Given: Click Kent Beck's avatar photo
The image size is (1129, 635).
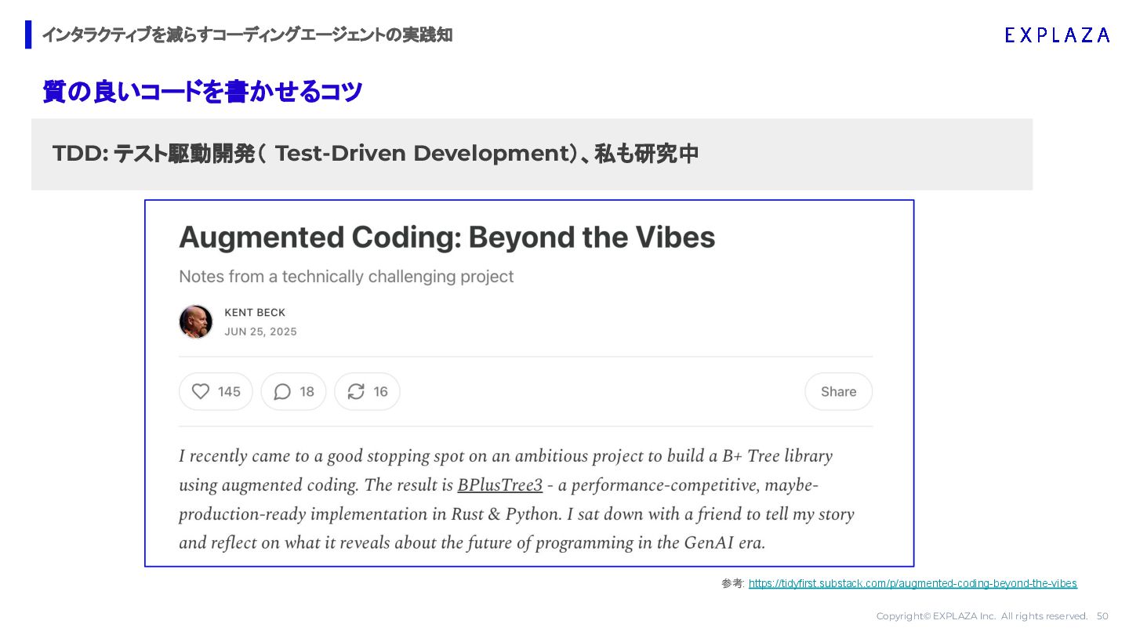Looking at the screenshot, I should pyautogui.click(x=196, y=321).
